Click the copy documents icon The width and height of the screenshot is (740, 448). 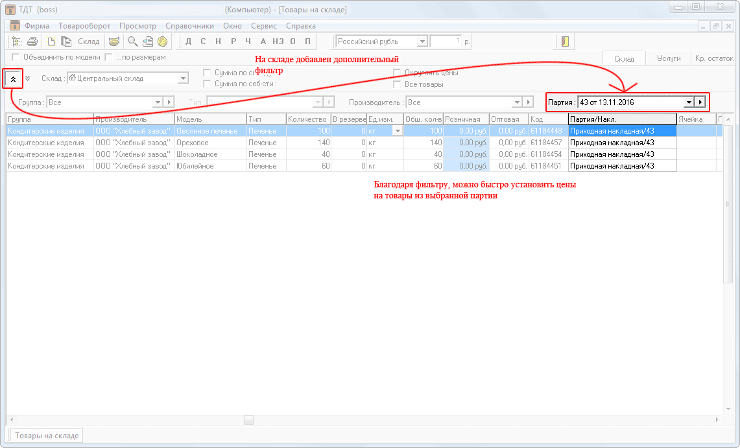(66, 41)
